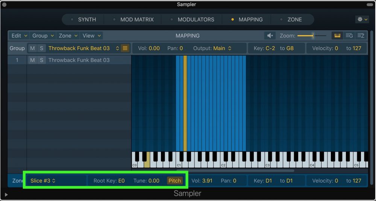Open the Edit dropdown menu

coord(19,36)
